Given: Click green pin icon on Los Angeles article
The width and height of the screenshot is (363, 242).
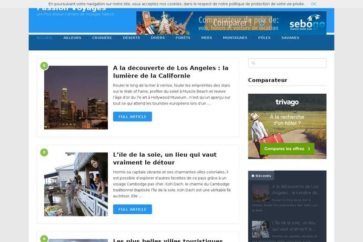Looking at the screenshot, I should [x=44, y=66].
